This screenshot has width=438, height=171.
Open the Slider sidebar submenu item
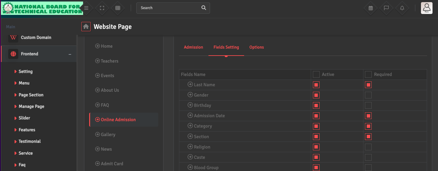24,118
